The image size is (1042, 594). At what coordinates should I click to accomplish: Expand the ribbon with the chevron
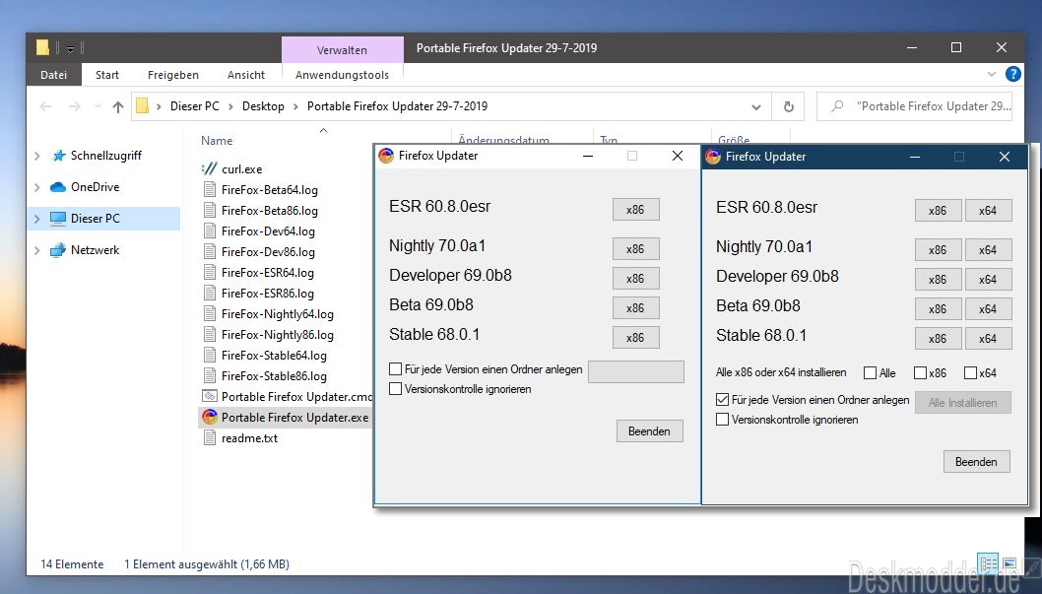[992, 75]
